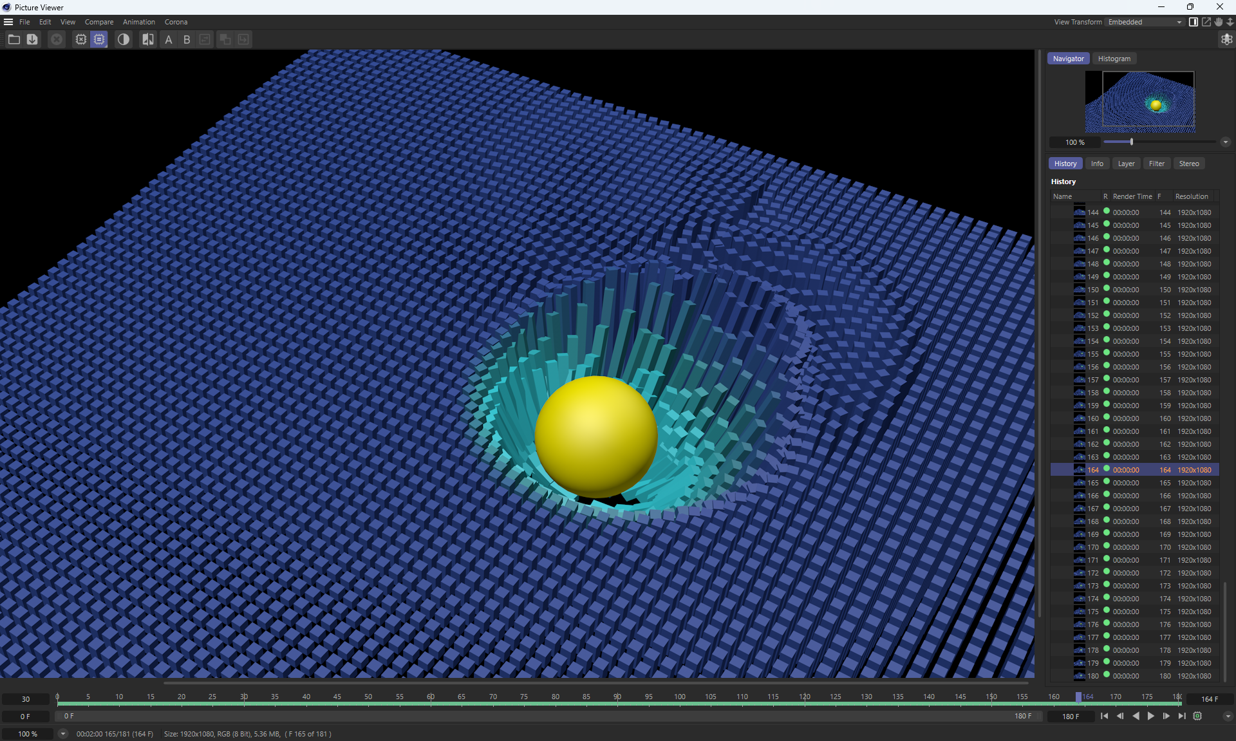Switch to the Histogram tab
Viewport: 1236px width, 741px height.
(1114, 59)
